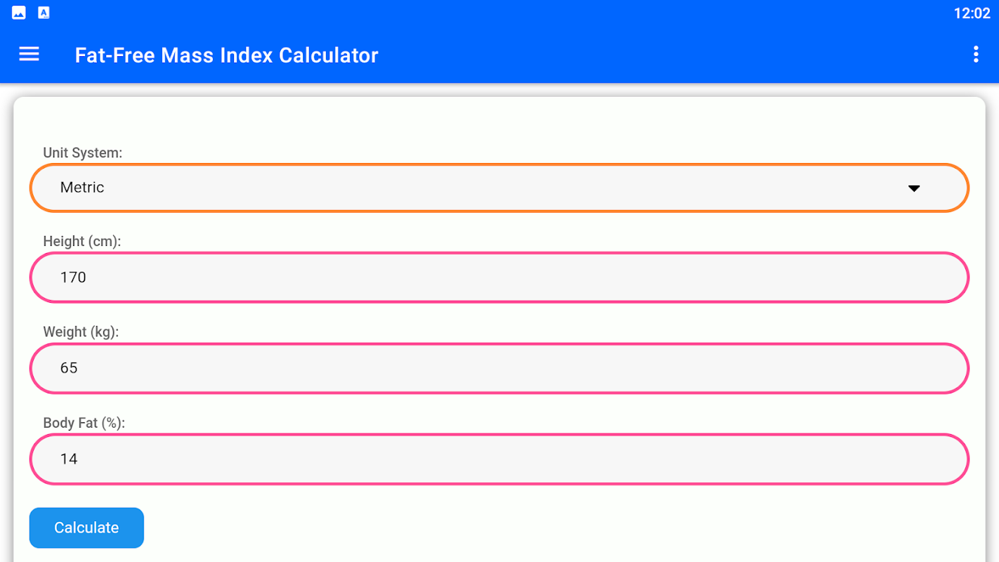Open the hamburger navigation menu
Screen dimensions: 999x562
29,55
